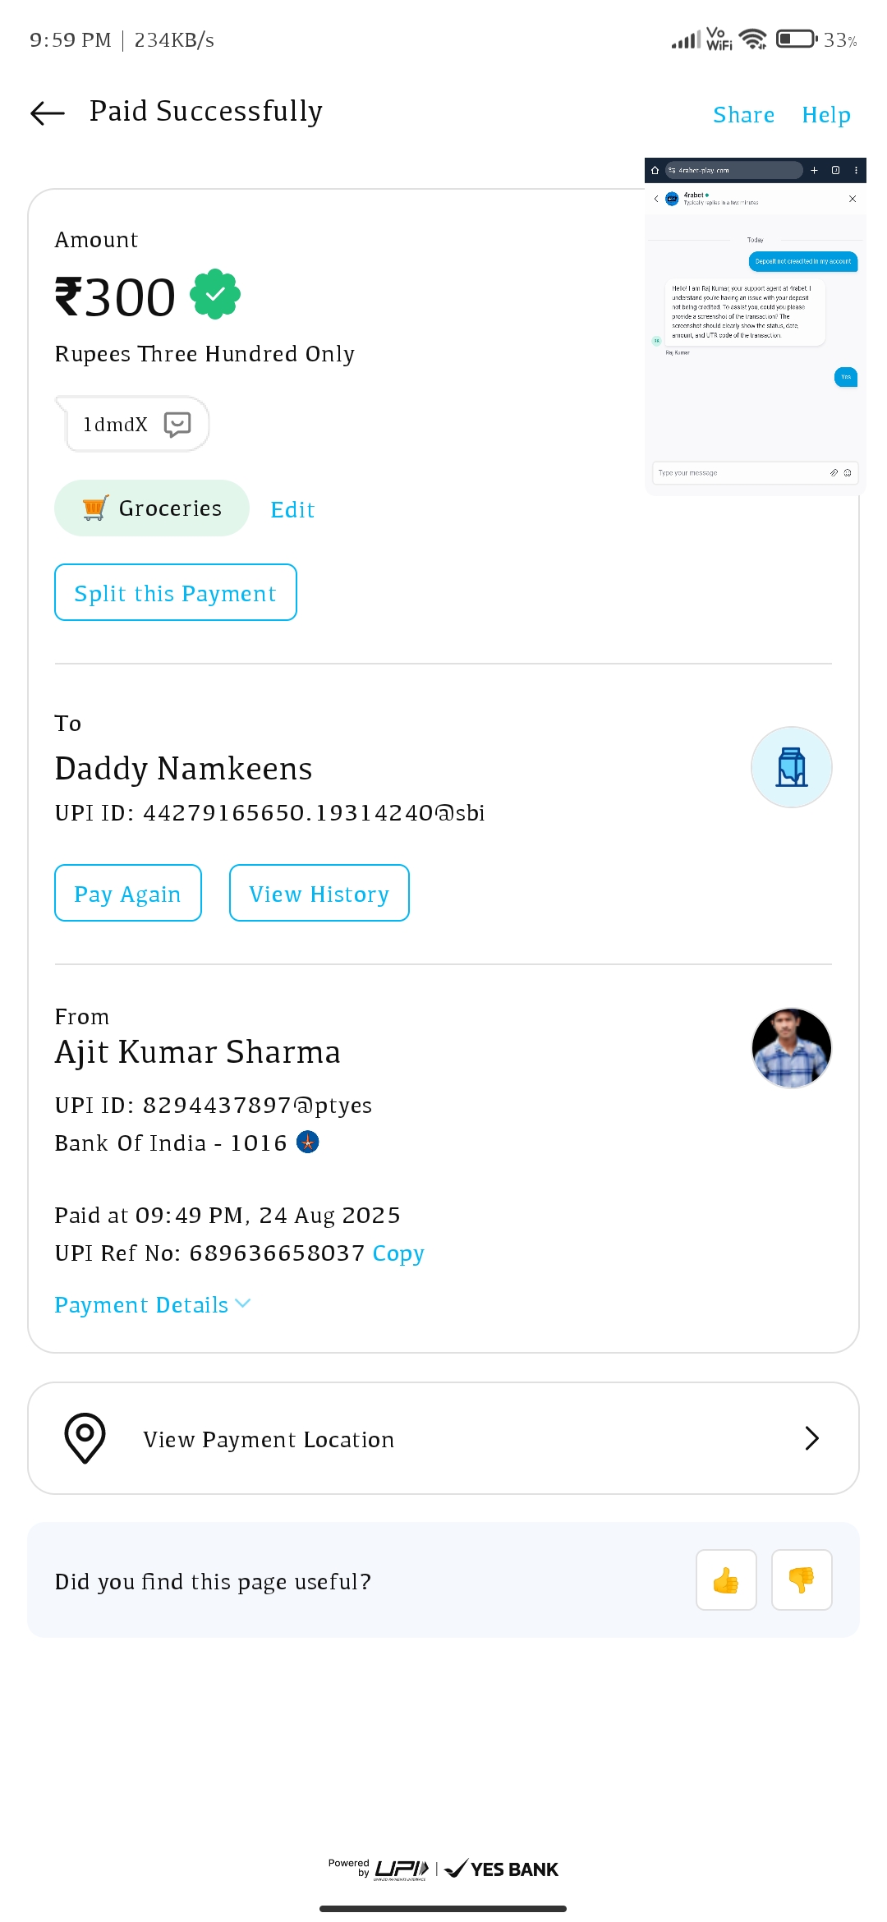
Task: Tap the green verified badge beside ₹300
Action: 215,294
